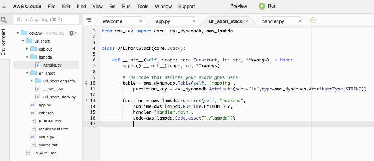This screenshot has height=161, width=374.
Task: Open the bottom-level README.md under cdkenv
Action: (46, 153)
